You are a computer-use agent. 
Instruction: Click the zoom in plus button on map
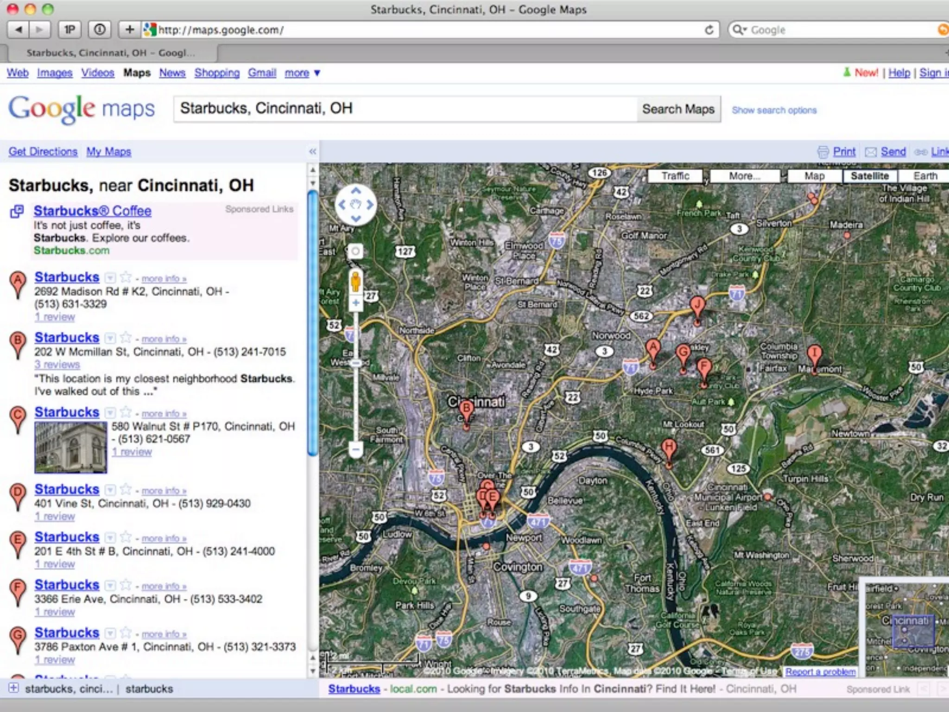click(356, 304)
